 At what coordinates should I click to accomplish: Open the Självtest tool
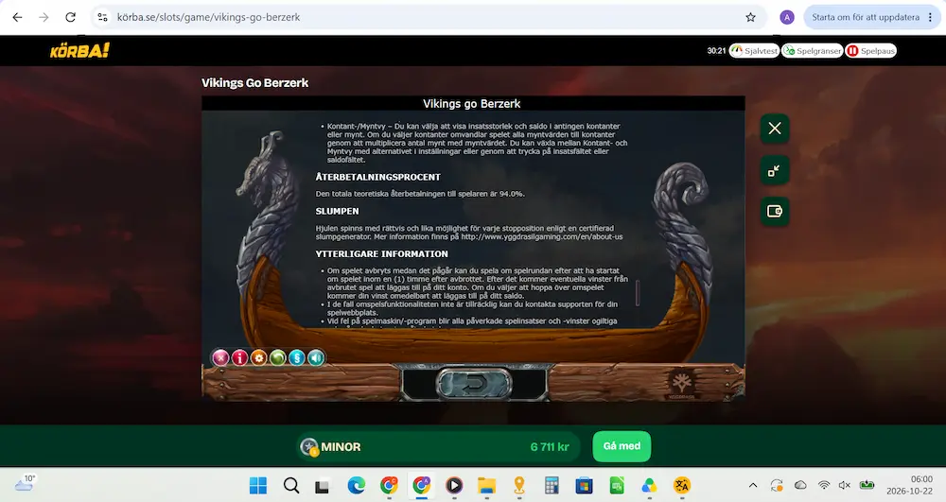[x=754, y=51]
